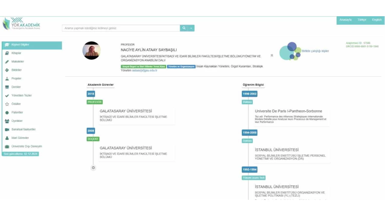Click the email address aataay[at]gsu.edu.tr

[x=145, y=70]
